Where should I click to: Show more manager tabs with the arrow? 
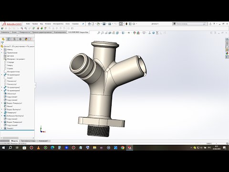point(33,39)
